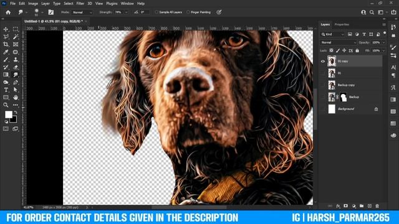Add a layer style via fx icon
Image resolution: width=399 pixels, height=224 pixels.
(x=338, y=206)
